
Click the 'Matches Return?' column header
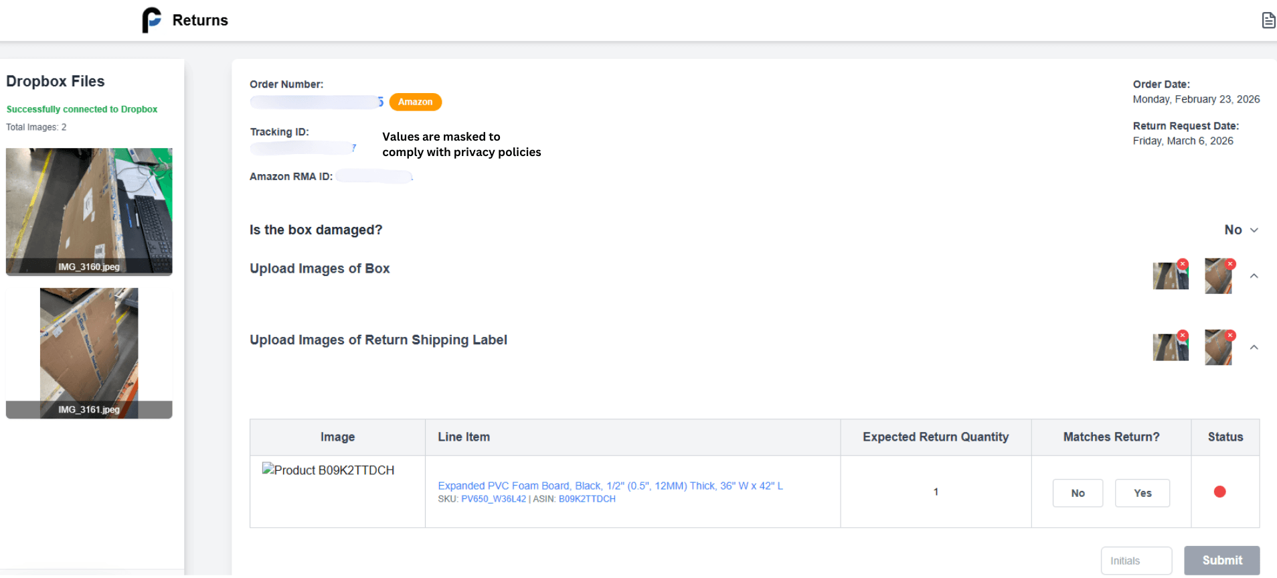click(x=1111, y=437)
